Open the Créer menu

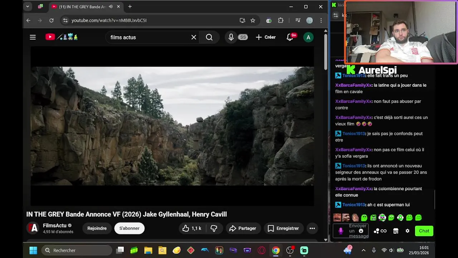265,37
